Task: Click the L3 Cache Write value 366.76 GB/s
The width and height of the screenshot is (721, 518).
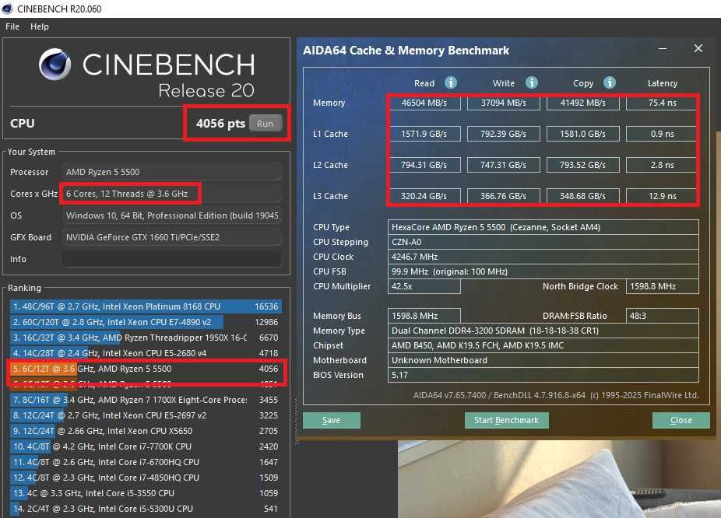Action: (x=504, y=196)
